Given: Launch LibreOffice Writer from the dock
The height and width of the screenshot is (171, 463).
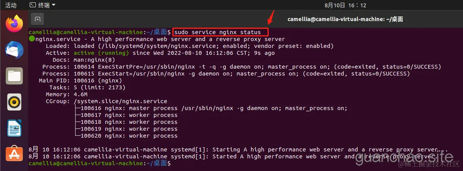Looking at the screenshot, I should point(14,128).
